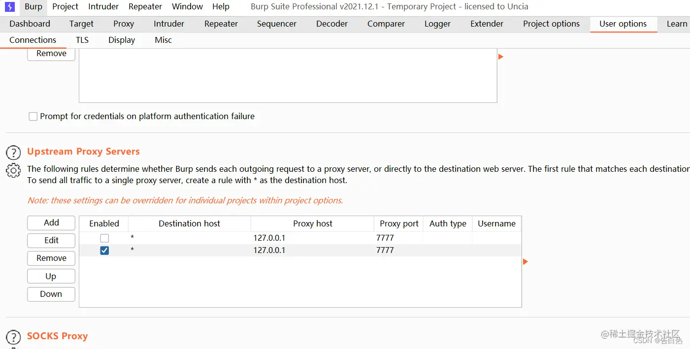Open the Help menu

pyautogui.click(x=221, y=6)
